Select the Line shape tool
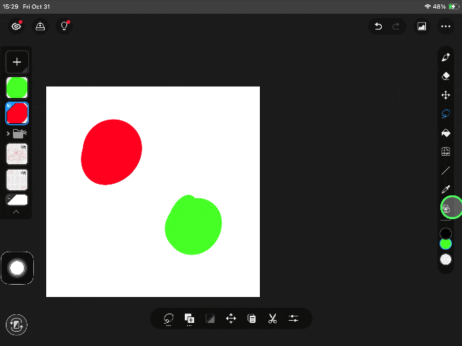The image size is (462, 346). (446, 171)
